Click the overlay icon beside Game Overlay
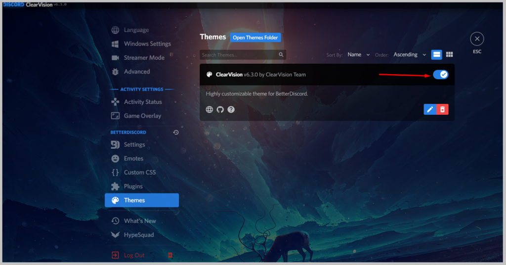 pos(115,116)
